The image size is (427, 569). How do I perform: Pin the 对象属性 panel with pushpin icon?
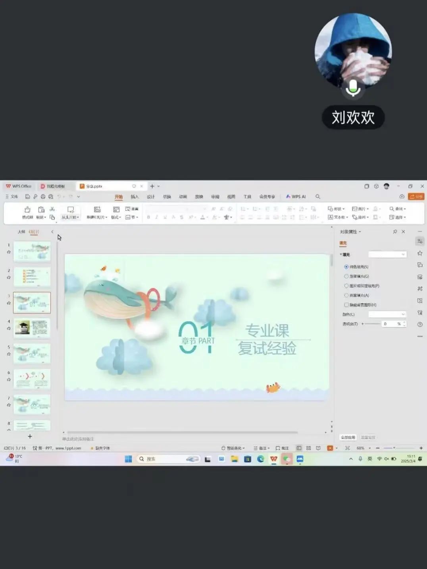coord(395,232)
